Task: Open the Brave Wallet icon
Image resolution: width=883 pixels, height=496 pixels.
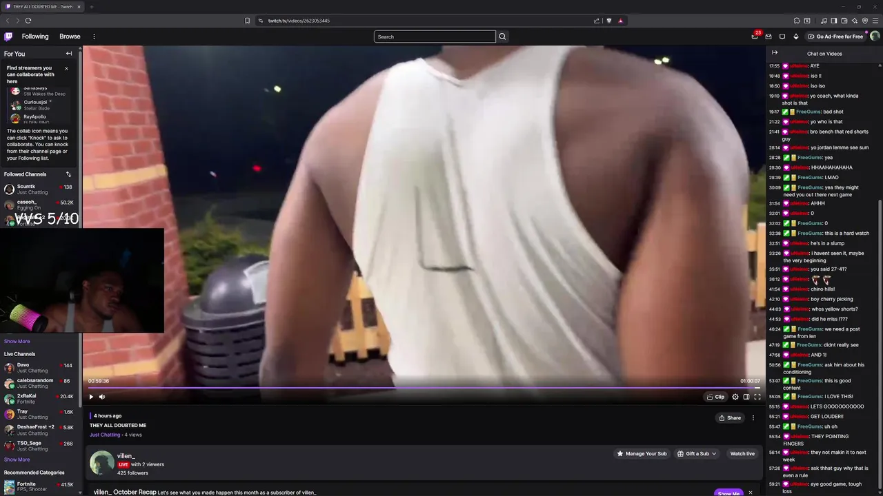Action: pos(844,21)
